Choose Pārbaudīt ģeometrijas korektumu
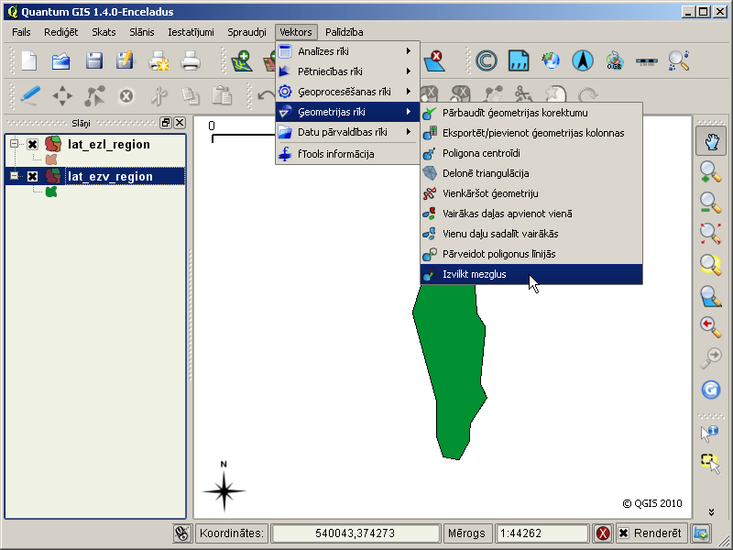Viewport: 733px width, 550px height. (531, 113)
